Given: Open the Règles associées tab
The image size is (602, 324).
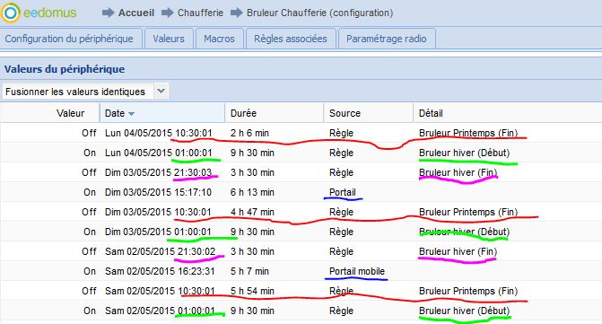Looking at the screenshot, I should (291, 39).
